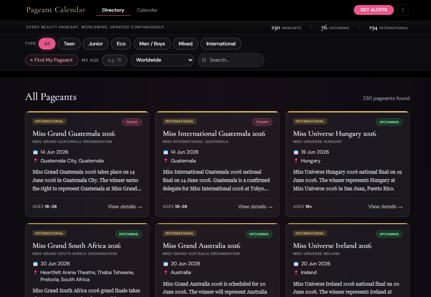Open Miss International Guatemala 2026 title
431x297 pixels.
(214, 134)
